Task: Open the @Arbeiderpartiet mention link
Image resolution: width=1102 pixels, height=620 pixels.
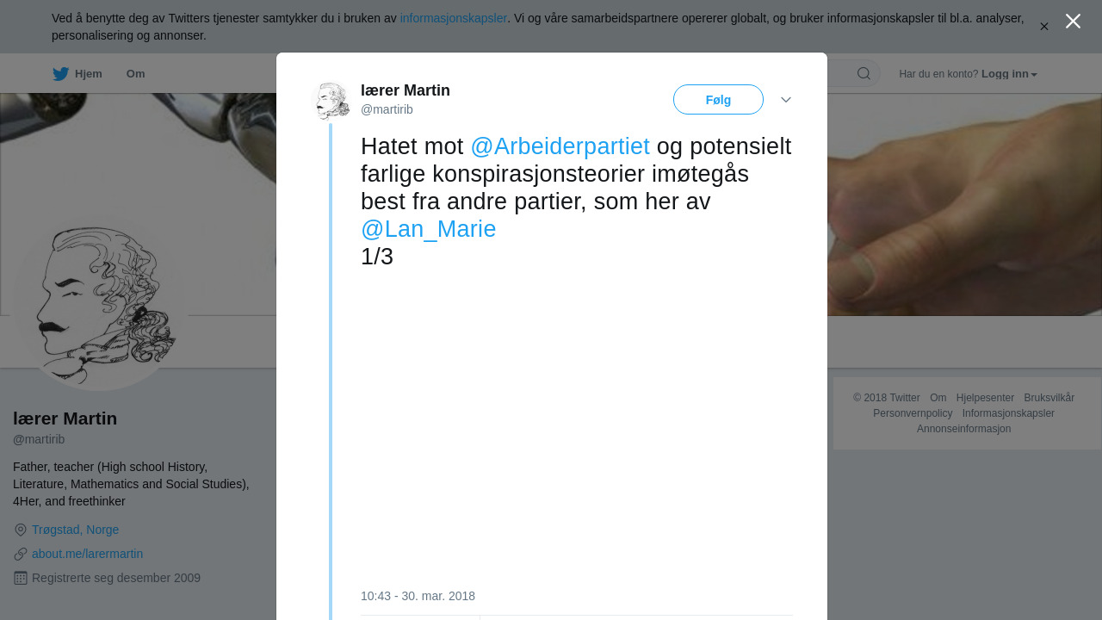Action: tap(560, 146)
